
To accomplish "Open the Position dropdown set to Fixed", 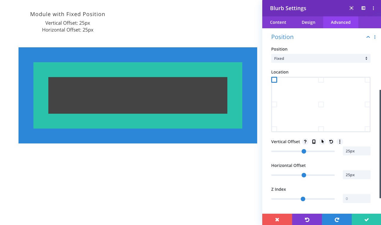I will tap(321, 58).
